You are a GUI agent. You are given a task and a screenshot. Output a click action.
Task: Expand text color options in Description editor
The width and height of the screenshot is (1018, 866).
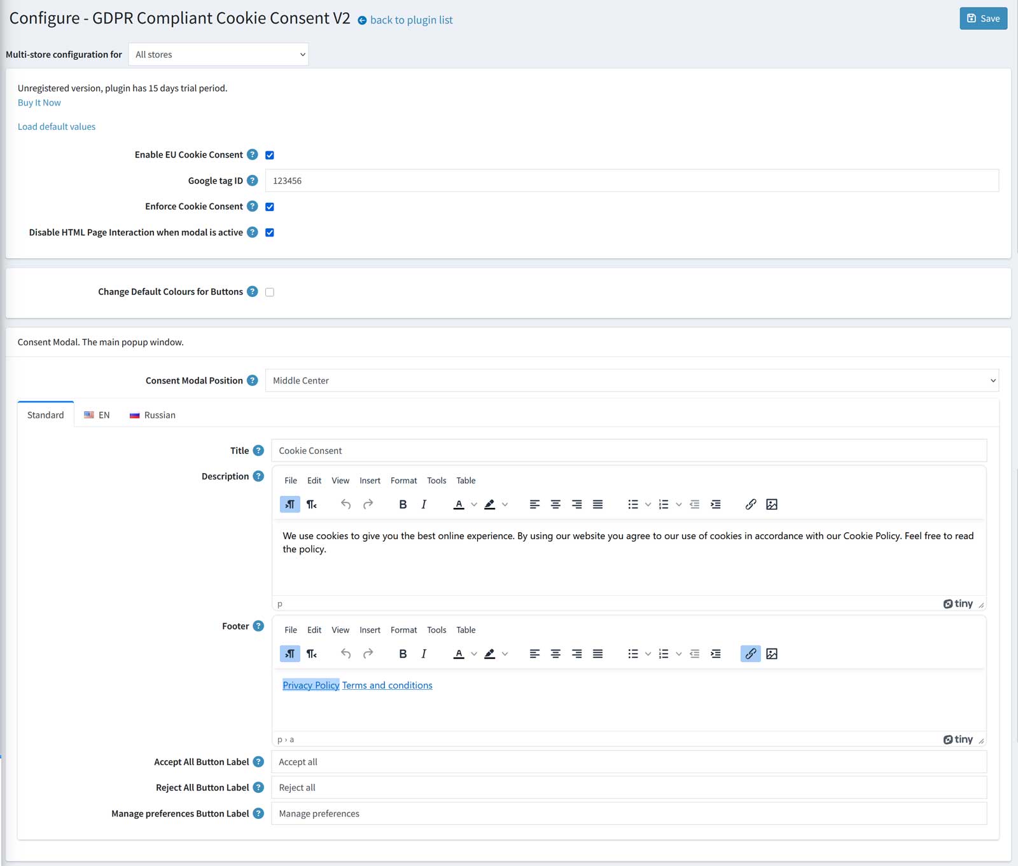point(474,504)
